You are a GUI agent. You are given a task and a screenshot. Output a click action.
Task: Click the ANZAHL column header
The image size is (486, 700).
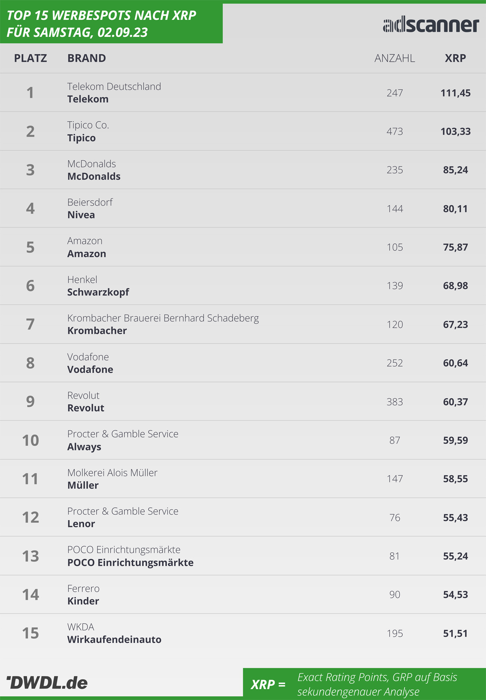(394, 58)
